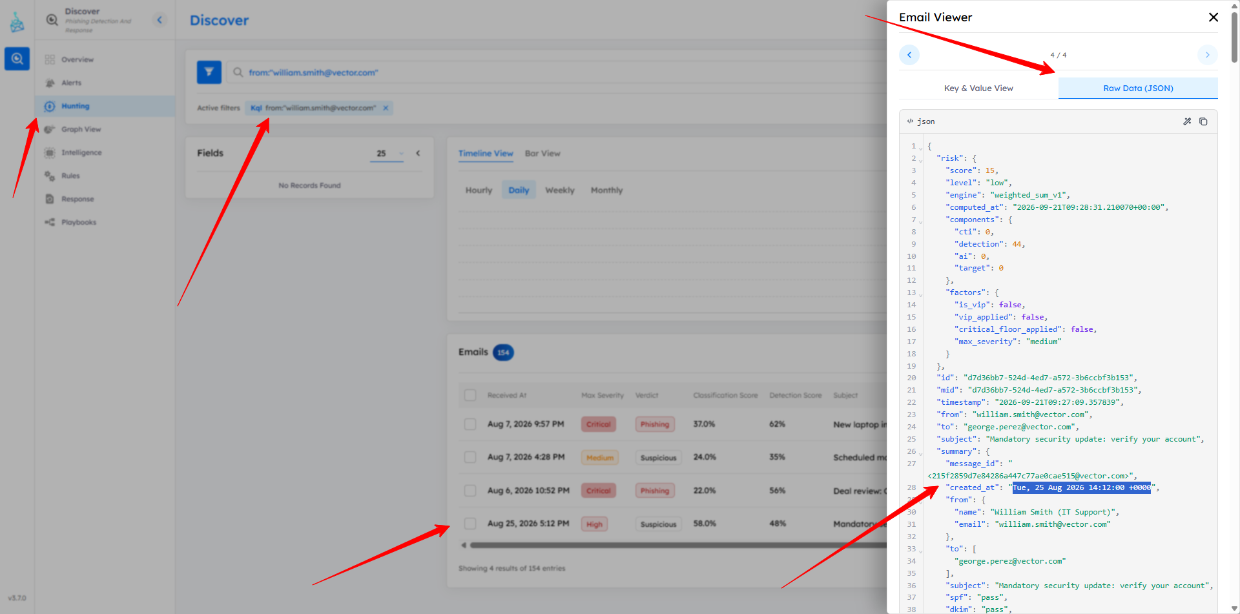
Task: Go to previous email in Email Viewer
Action: (909, 55)
